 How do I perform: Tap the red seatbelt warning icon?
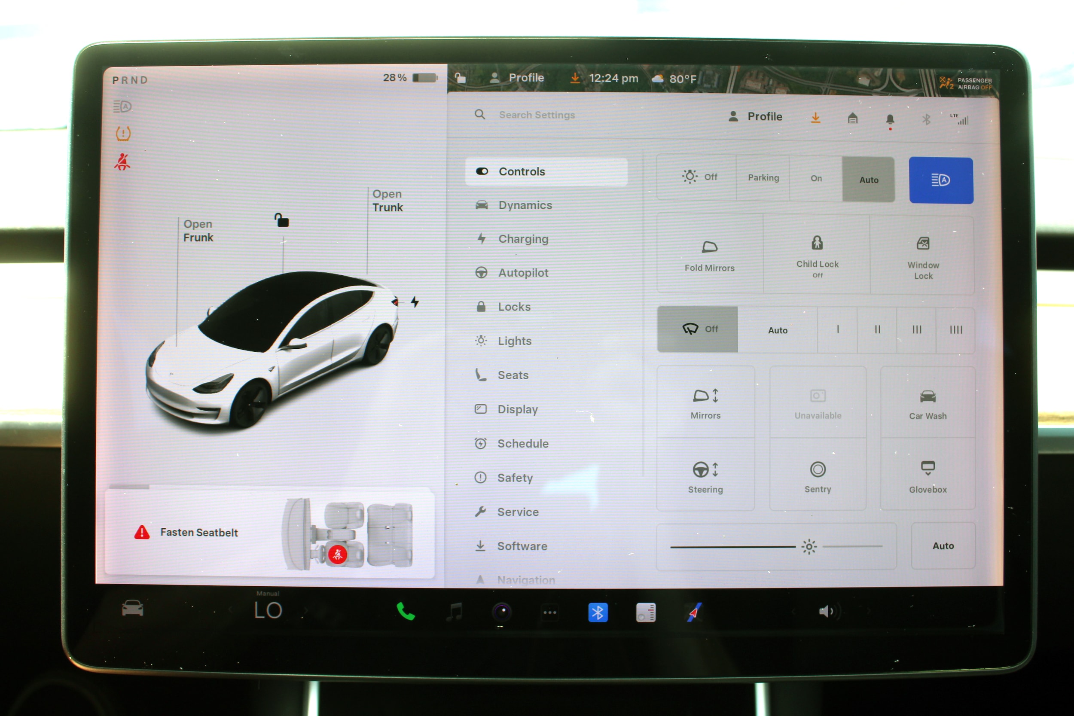pos(122,161)
